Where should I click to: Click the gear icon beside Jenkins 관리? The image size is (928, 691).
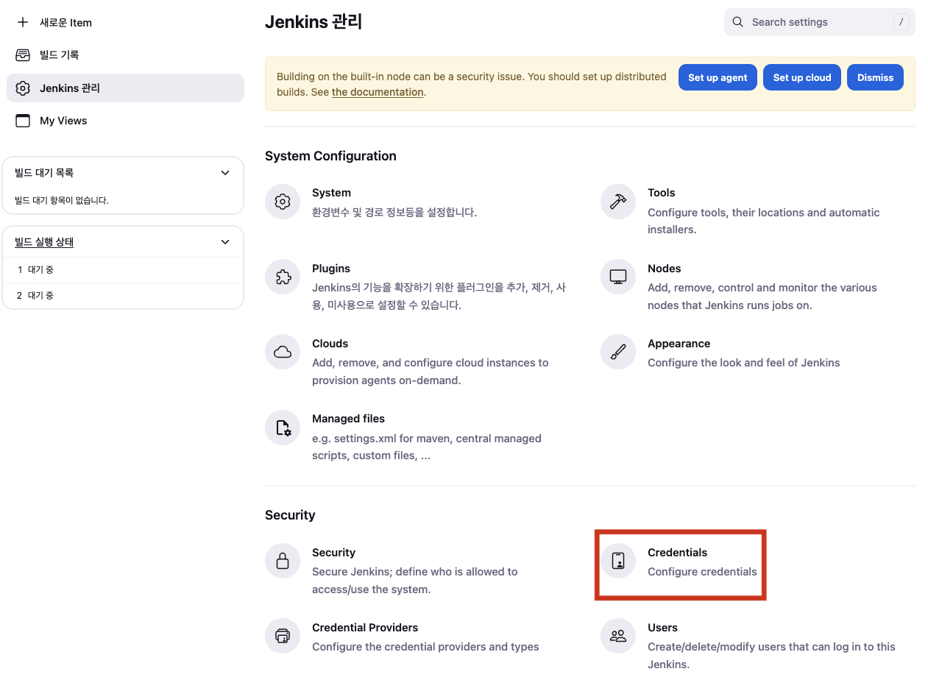[23, 88]
